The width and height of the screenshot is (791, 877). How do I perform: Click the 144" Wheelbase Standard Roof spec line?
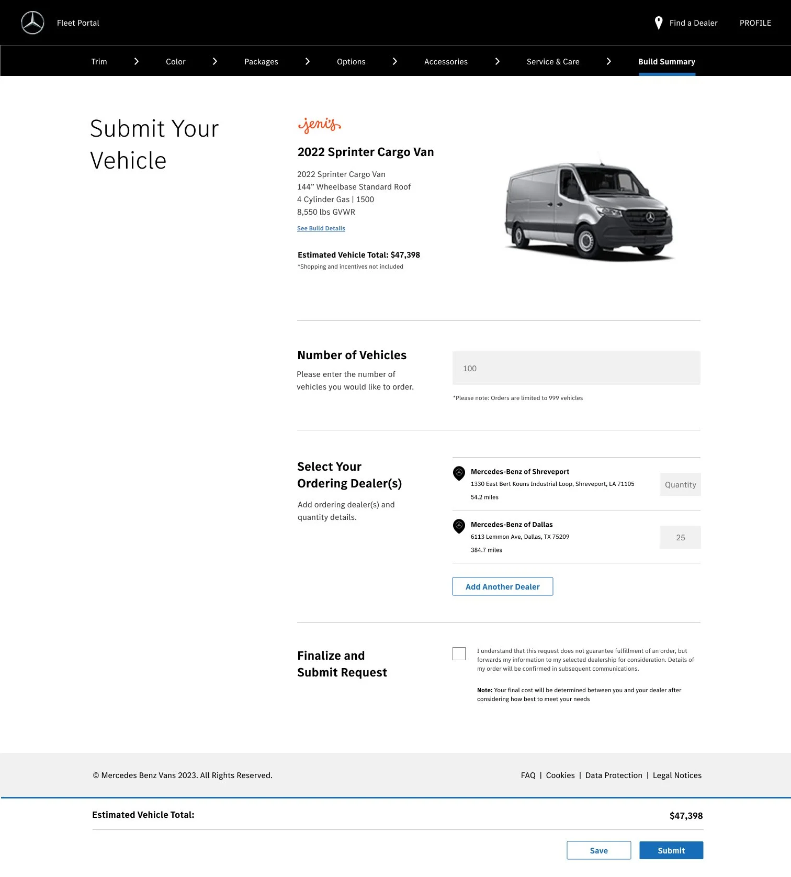click(354, 187)
